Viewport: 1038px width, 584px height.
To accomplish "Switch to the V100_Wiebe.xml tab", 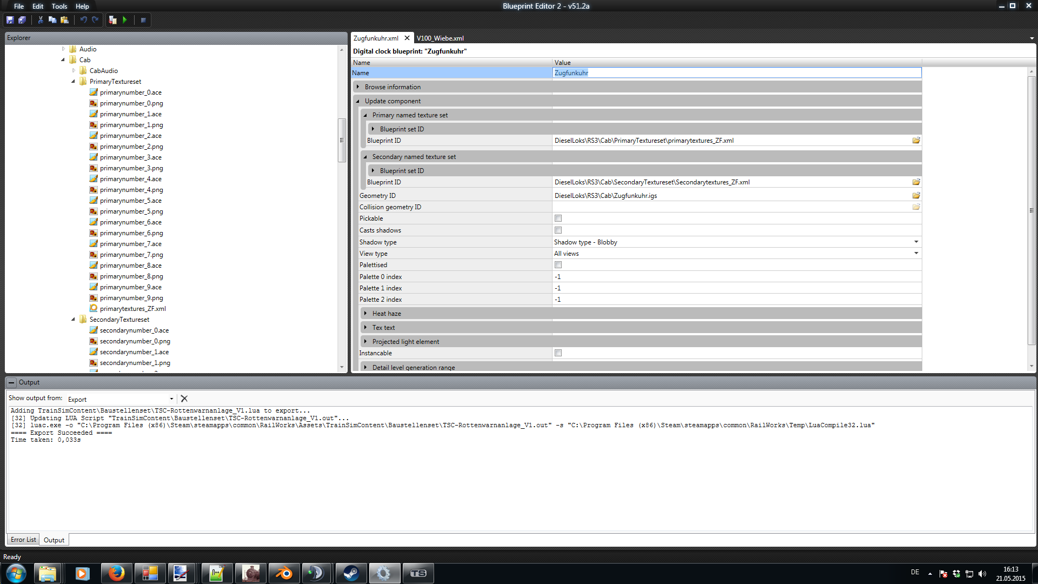I will (x=440, y=38).
